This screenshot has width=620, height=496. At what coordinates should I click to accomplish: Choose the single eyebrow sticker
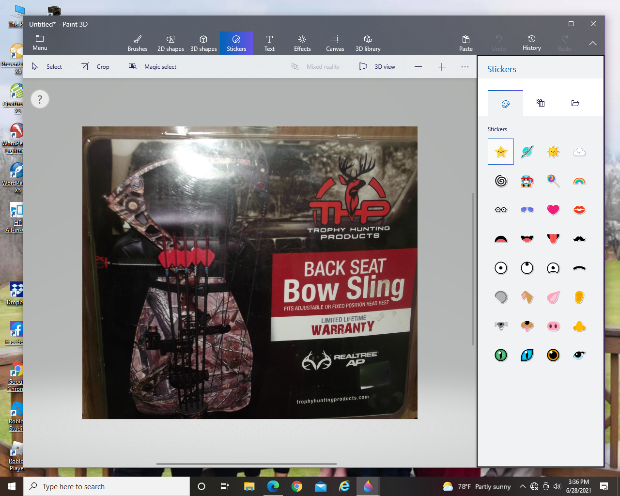(579, 268)
